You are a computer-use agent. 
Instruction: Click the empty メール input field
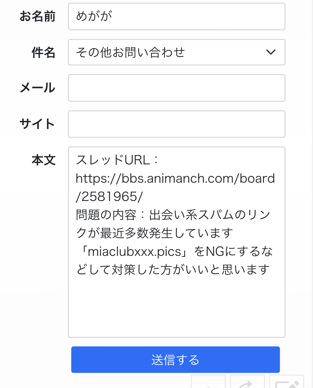click(177, 88)
